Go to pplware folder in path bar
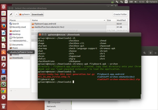 (x=24, y=14)
